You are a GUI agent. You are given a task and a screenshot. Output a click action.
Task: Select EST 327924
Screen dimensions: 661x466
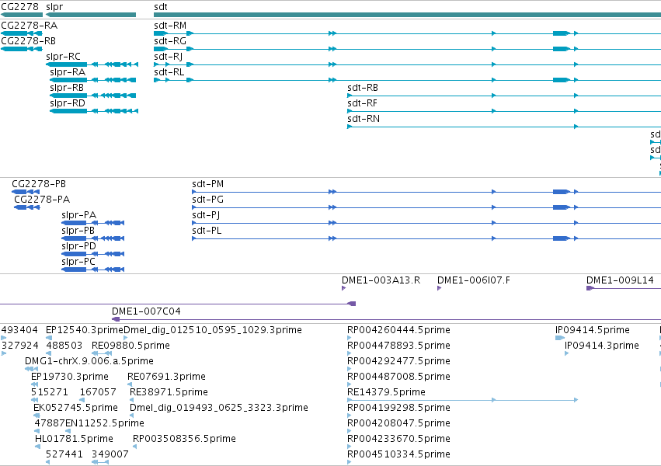20,346
